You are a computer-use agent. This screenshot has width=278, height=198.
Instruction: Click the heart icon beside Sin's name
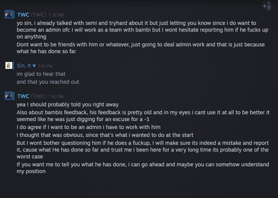34,66
